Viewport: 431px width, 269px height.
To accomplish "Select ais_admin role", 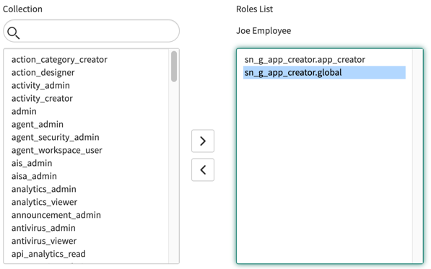I will click(x=32, y=163).
